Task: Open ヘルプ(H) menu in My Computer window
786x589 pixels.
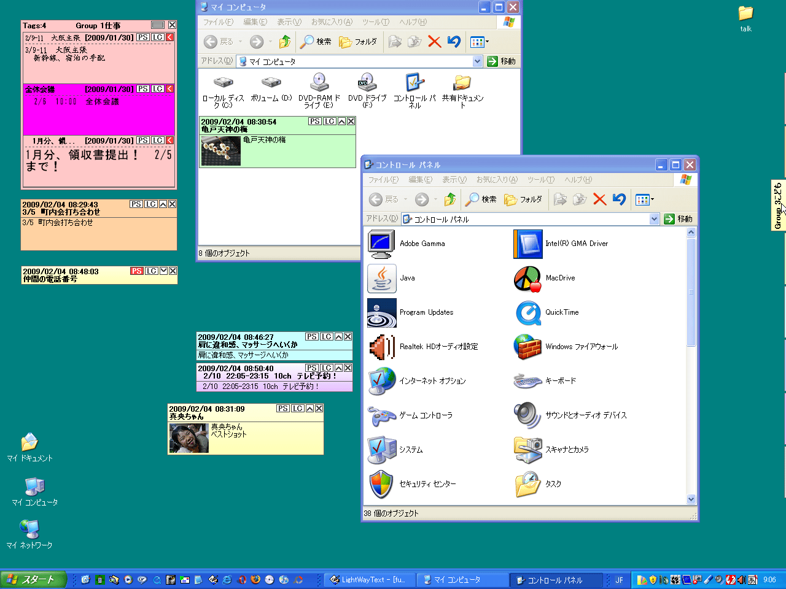Action: 413,22
